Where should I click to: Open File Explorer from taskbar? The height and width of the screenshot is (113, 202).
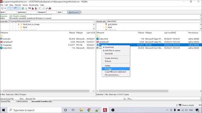click(81, 110)
